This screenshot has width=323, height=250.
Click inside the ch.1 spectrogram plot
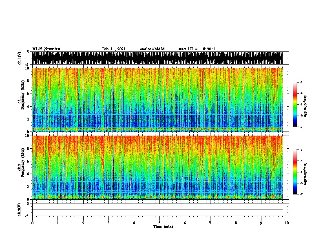tap(157, 100)
